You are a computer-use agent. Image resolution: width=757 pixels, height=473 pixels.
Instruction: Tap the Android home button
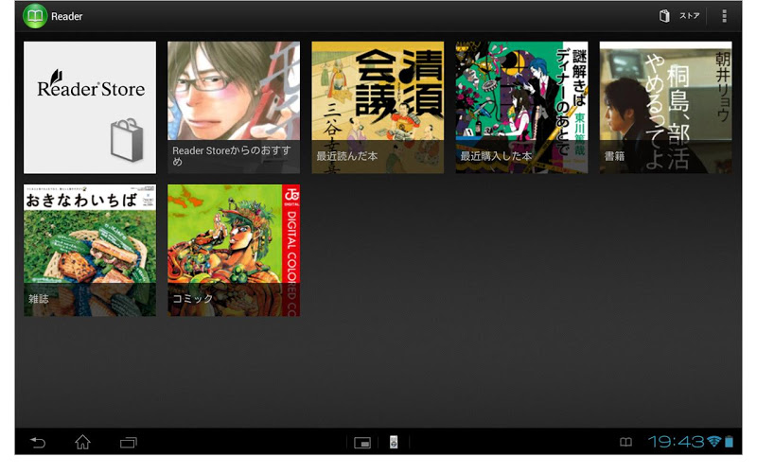click(82, 442)
